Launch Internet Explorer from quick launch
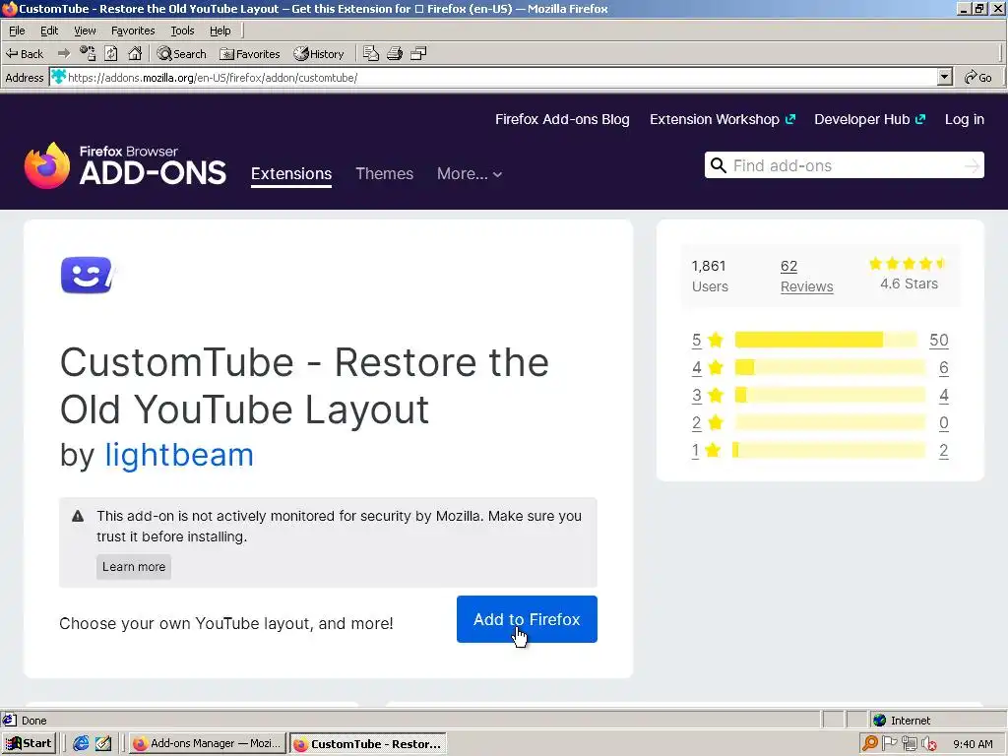The height and width of the screenshot is (756, 1008). click(x=81, y=744)
